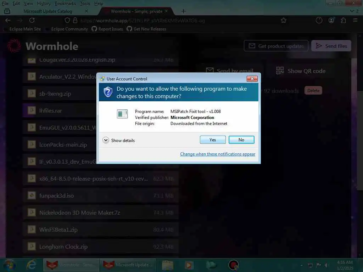
Task: Click the MSIPatch program icon in dialog
Action: 122,114
